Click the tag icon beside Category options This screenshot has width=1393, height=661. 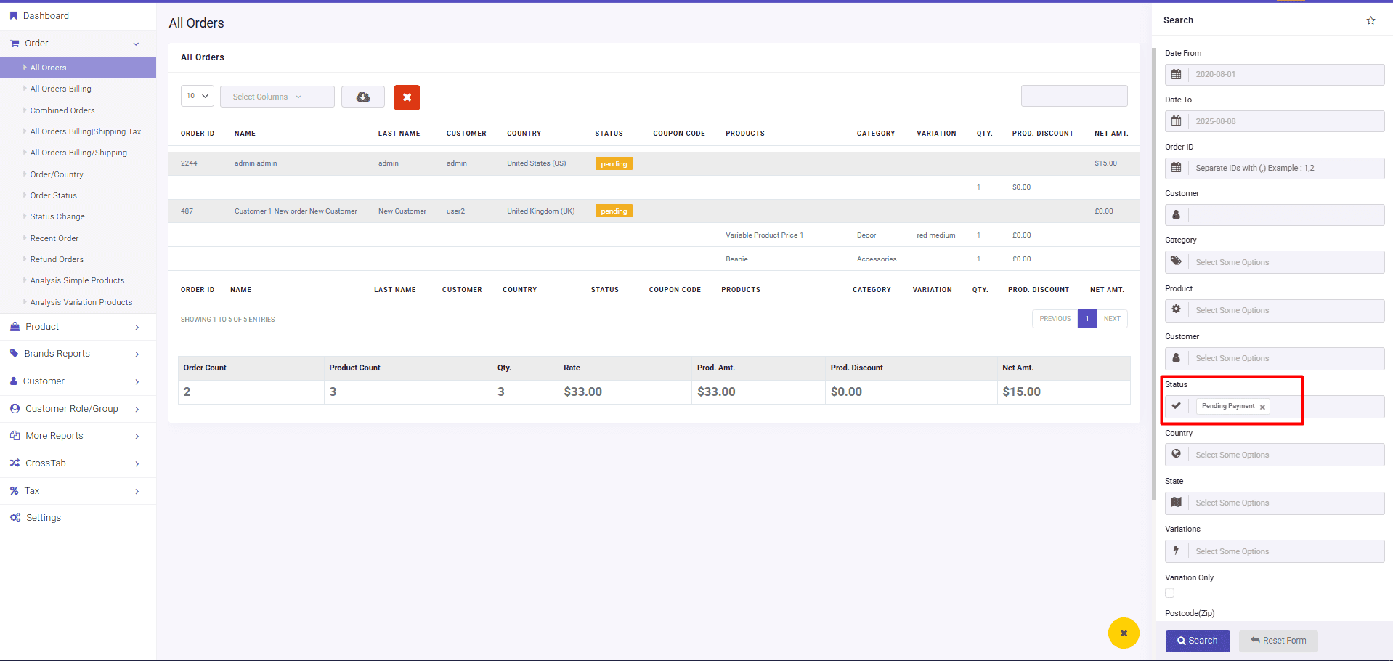click(1177, 261)
